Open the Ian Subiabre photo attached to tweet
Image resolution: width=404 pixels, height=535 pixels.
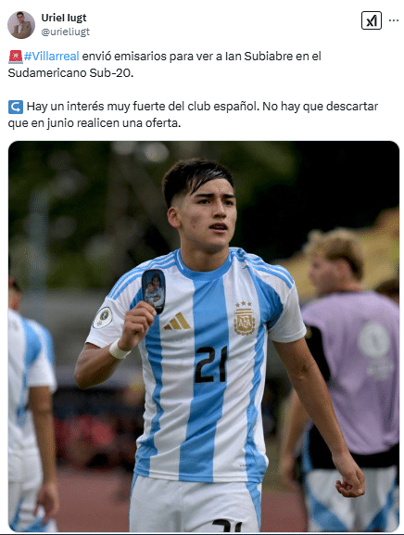coord(204,337)
